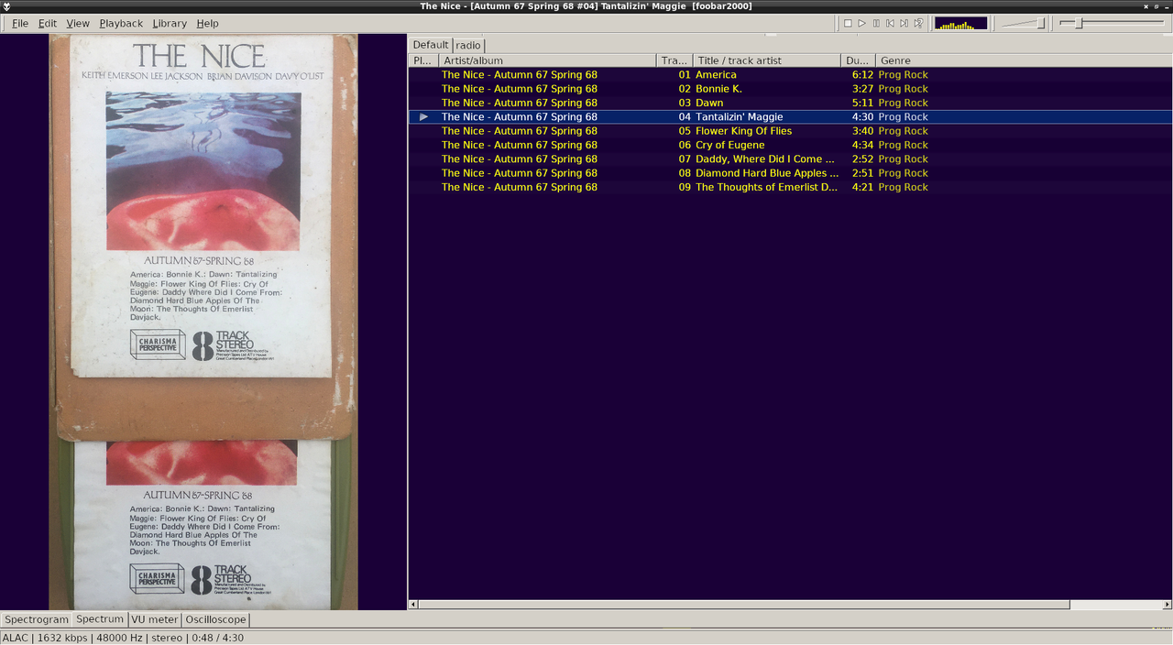1173x645 pixels.
Task: Stop playback with the Stop button
Action: click(x=848, y=23)
